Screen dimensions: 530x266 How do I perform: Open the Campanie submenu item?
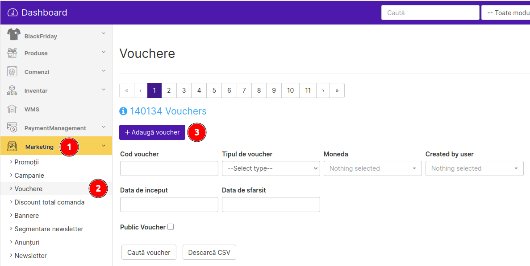tap(29, 176)
